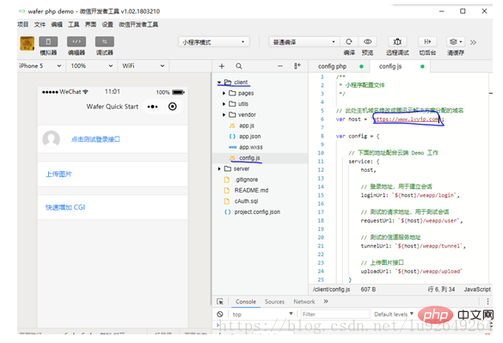Screen dimensions: 503x343
Task: Open app.wxss in file tree
Action: (x=251, y=147)
